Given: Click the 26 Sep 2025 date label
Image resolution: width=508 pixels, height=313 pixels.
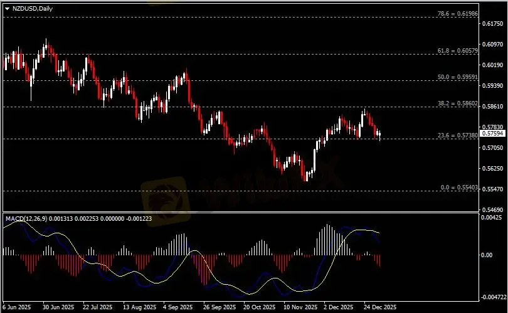Looking at the screenshot, I should click(220, 307).
